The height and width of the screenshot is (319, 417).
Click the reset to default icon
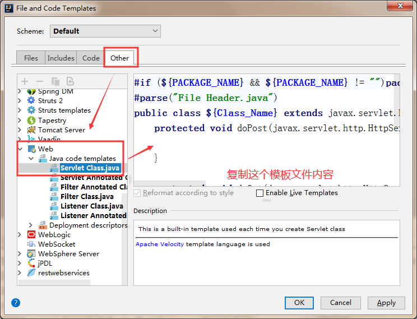click(70, 81)
